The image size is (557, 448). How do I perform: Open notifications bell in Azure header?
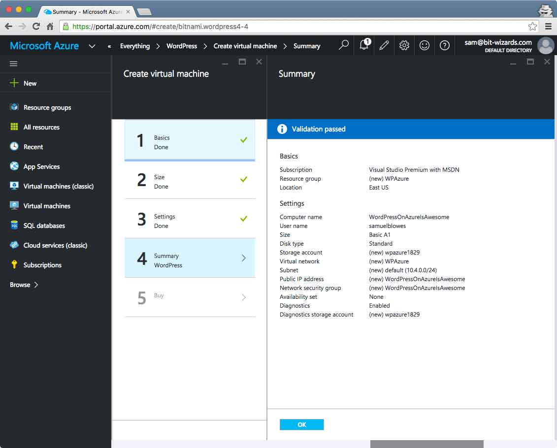[364, 45]
